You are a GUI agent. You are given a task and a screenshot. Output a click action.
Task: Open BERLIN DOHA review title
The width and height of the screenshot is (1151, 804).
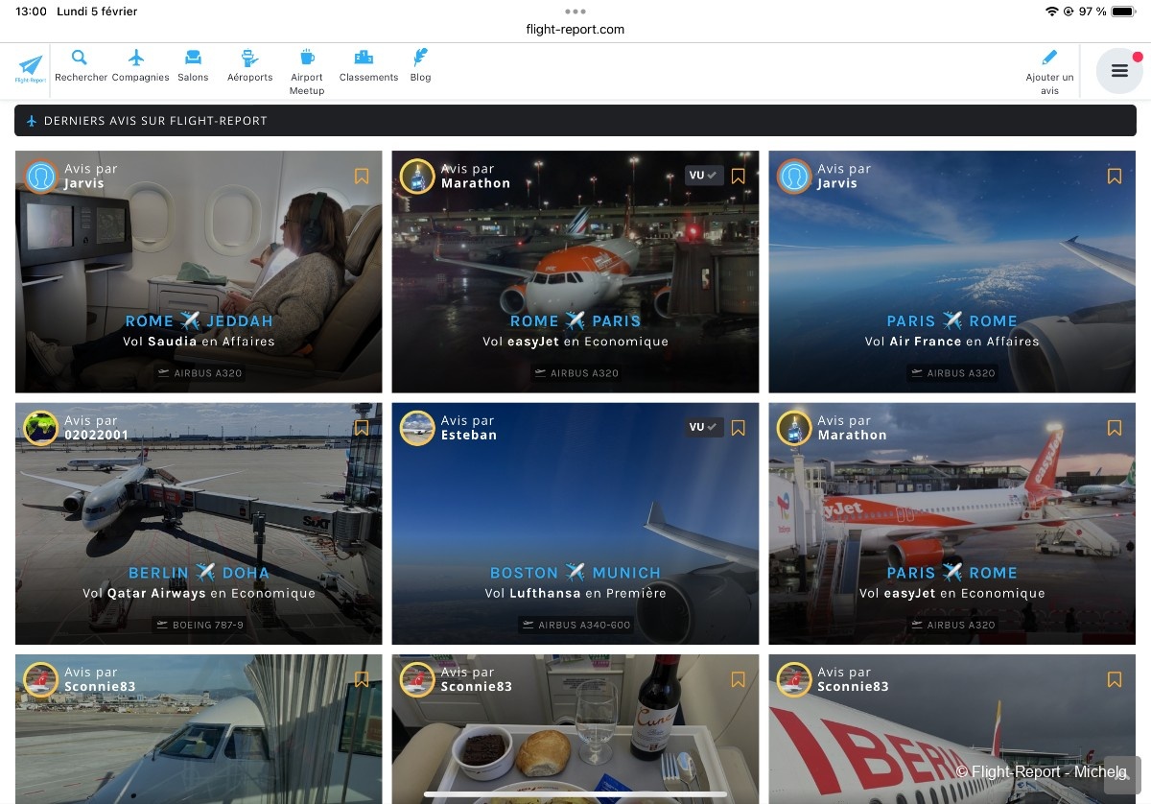click(x=199, y=573)
